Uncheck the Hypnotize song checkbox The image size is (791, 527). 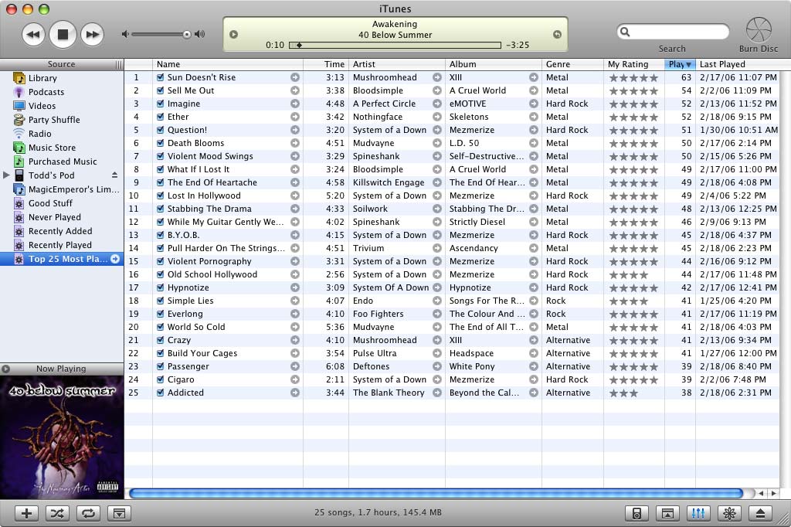point(161,287)
